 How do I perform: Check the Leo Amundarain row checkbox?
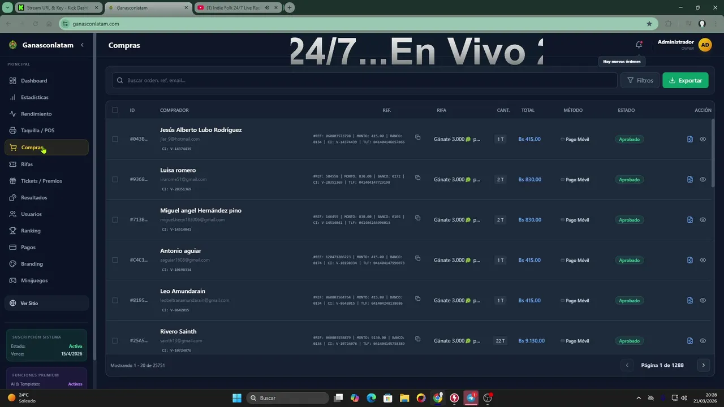pyautogui.click(x=115, y=300)
